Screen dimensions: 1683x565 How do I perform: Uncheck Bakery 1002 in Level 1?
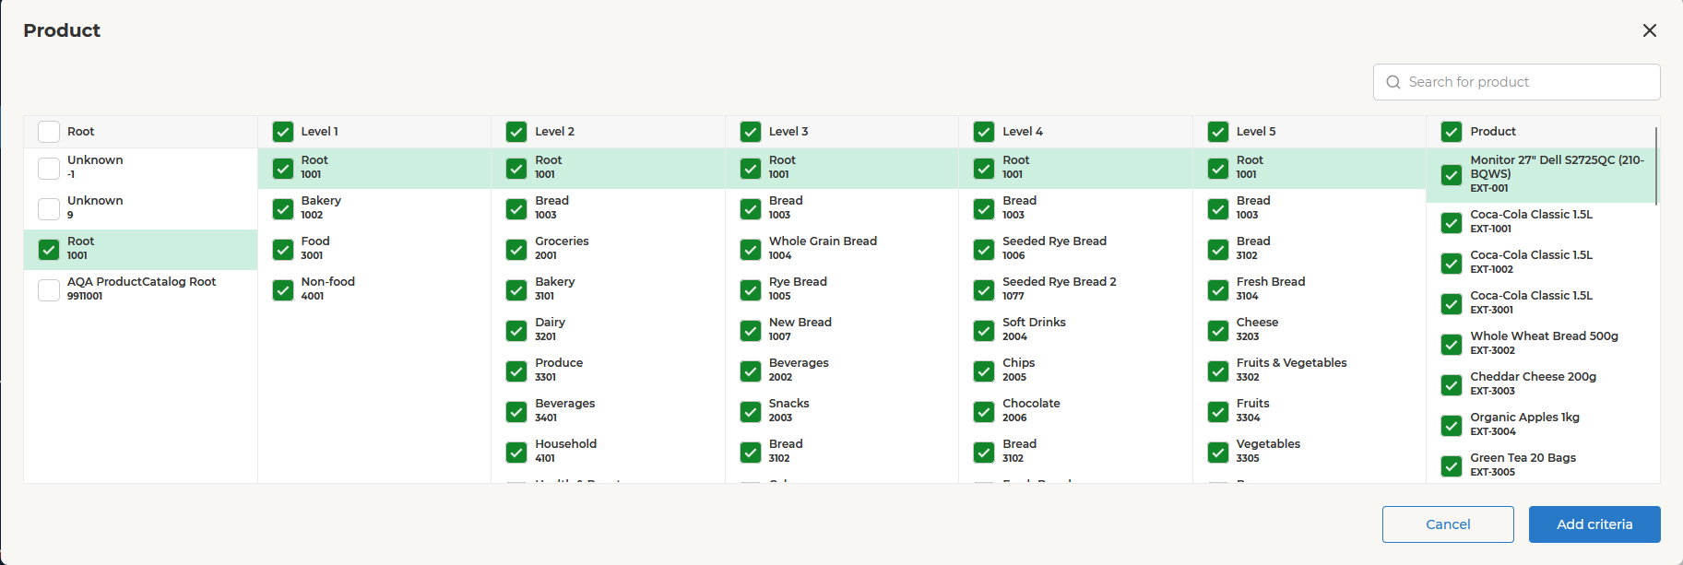coord(283,209)
